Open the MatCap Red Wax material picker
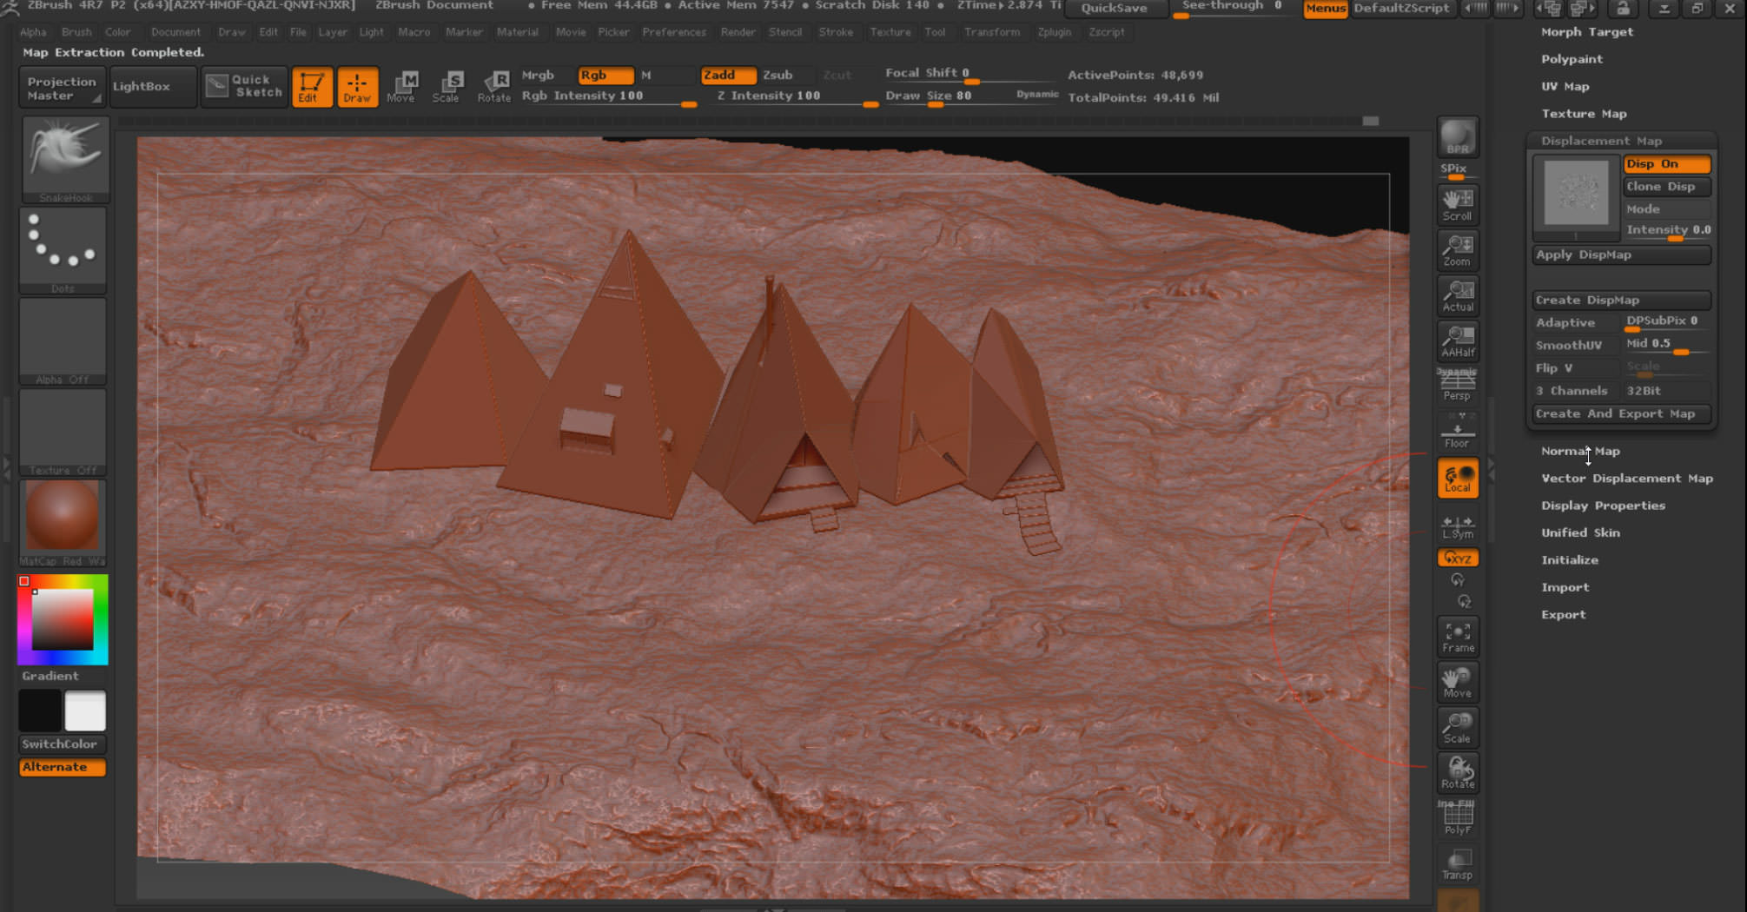 [x=63, y=517]
